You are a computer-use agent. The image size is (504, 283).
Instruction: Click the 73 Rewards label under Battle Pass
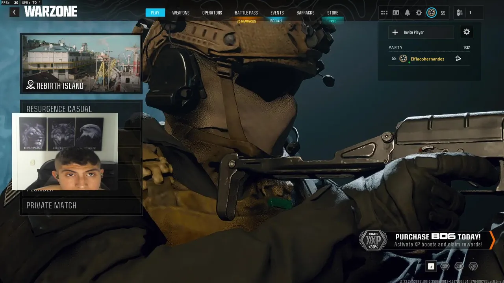246,21
